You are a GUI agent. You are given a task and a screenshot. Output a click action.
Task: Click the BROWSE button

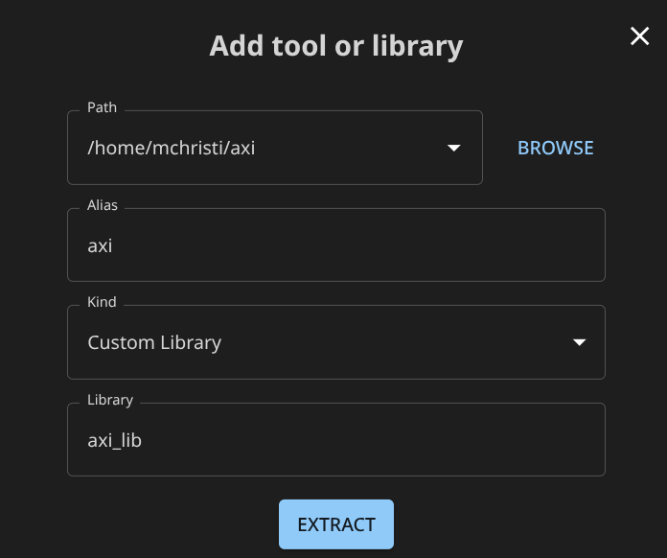(556, 148)
